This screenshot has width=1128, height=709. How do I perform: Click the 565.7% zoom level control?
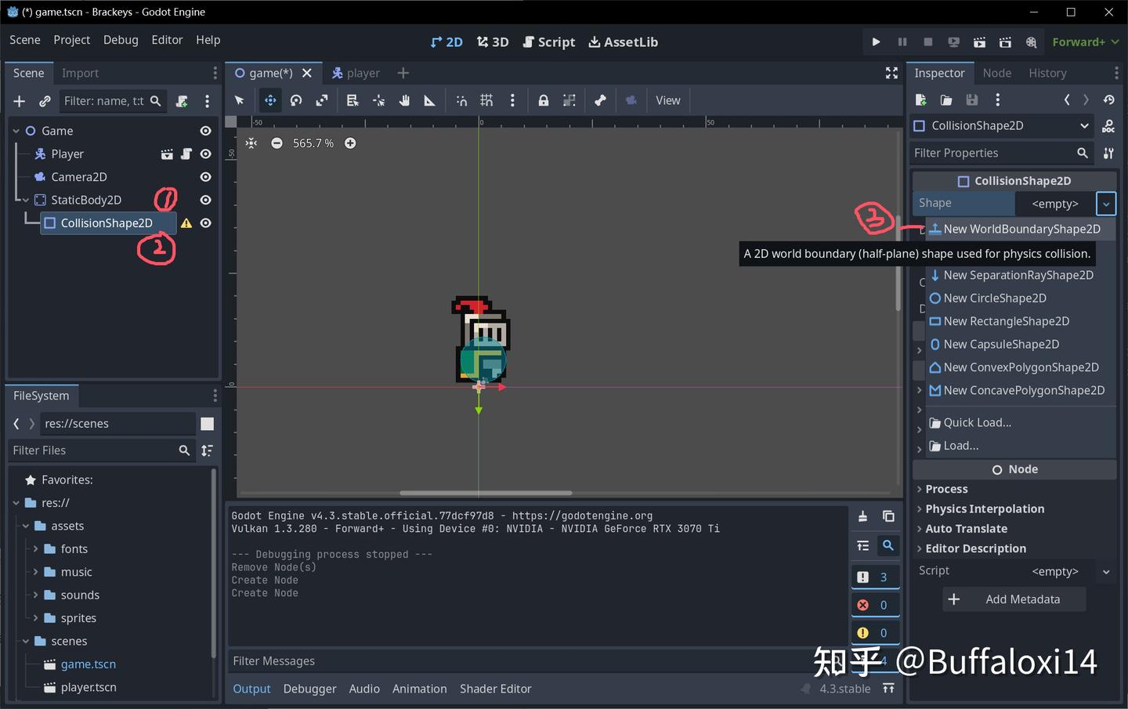313,143
